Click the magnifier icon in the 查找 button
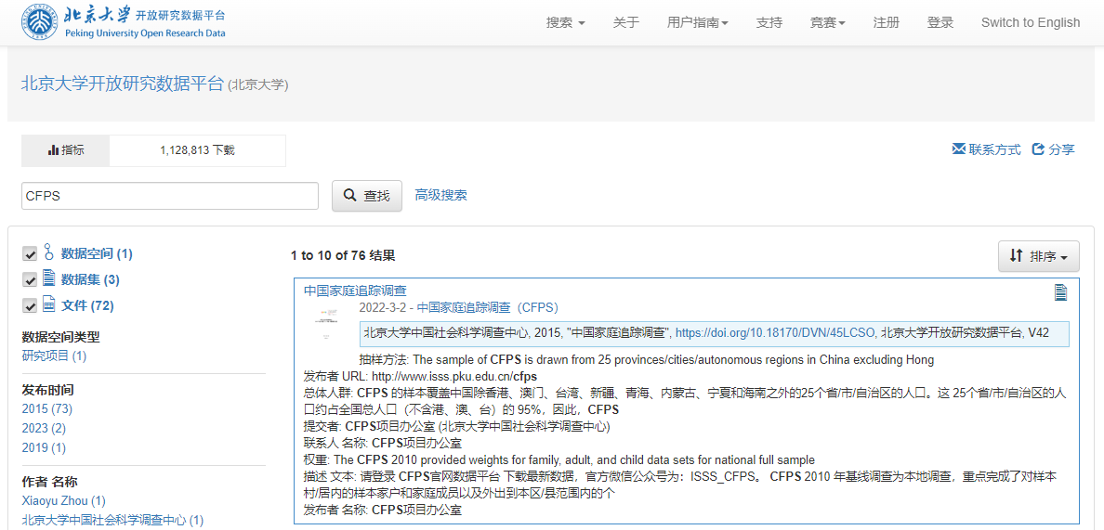1104x530 pixels. click(350, 196)
